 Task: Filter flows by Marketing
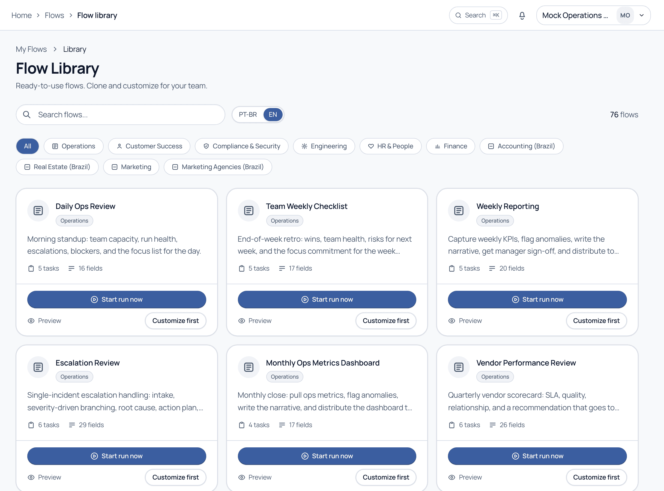[x=131, y=167]
